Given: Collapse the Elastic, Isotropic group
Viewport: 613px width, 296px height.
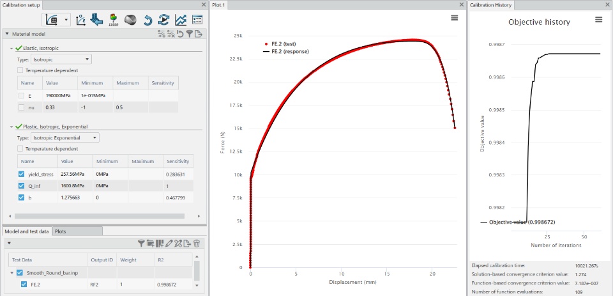Looking at the screenshot, I should tap(11, 49).
